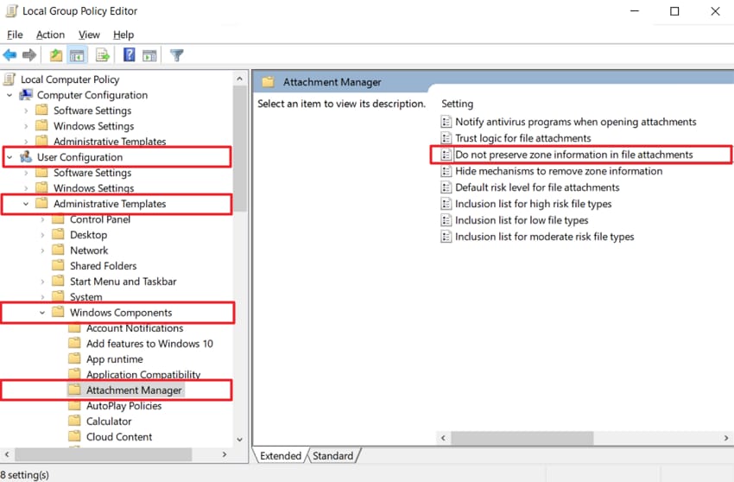This screenshot has width=734, height=482.
Task: Click the policy icon beside Notify antivirus programs
Action: click(446, 122)
